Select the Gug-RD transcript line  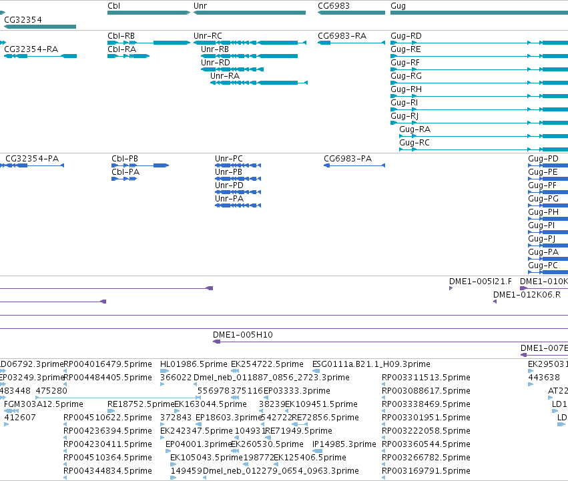479,43
